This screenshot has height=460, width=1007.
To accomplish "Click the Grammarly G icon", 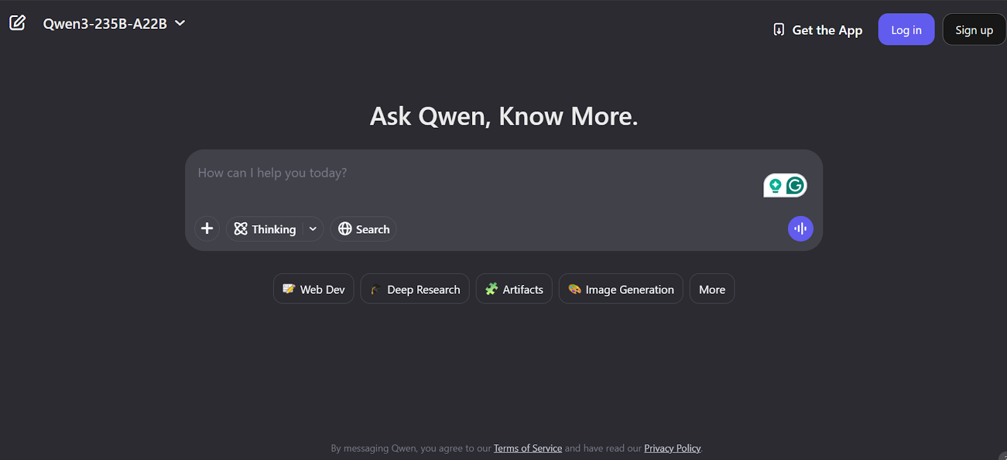I will tap(796, 186).
